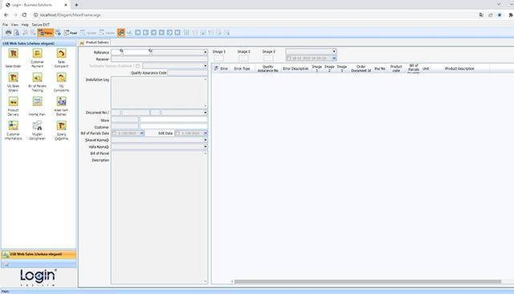Open Bill of Parcels Tracking icon
Image resolution: width=514 pixels, height=294 pixels.
point(37,78)
